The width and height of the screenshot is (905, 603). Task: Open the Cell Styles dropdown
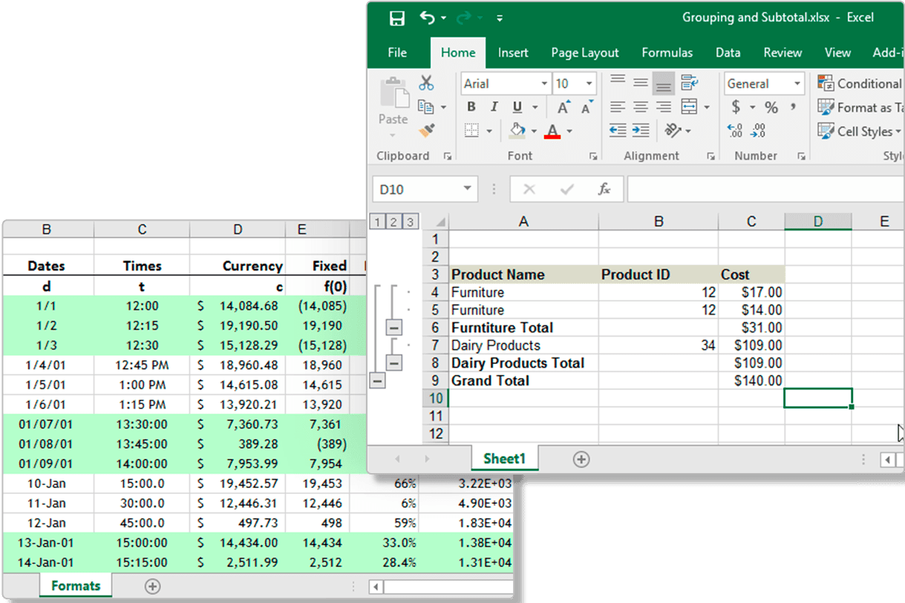[859, 131]
